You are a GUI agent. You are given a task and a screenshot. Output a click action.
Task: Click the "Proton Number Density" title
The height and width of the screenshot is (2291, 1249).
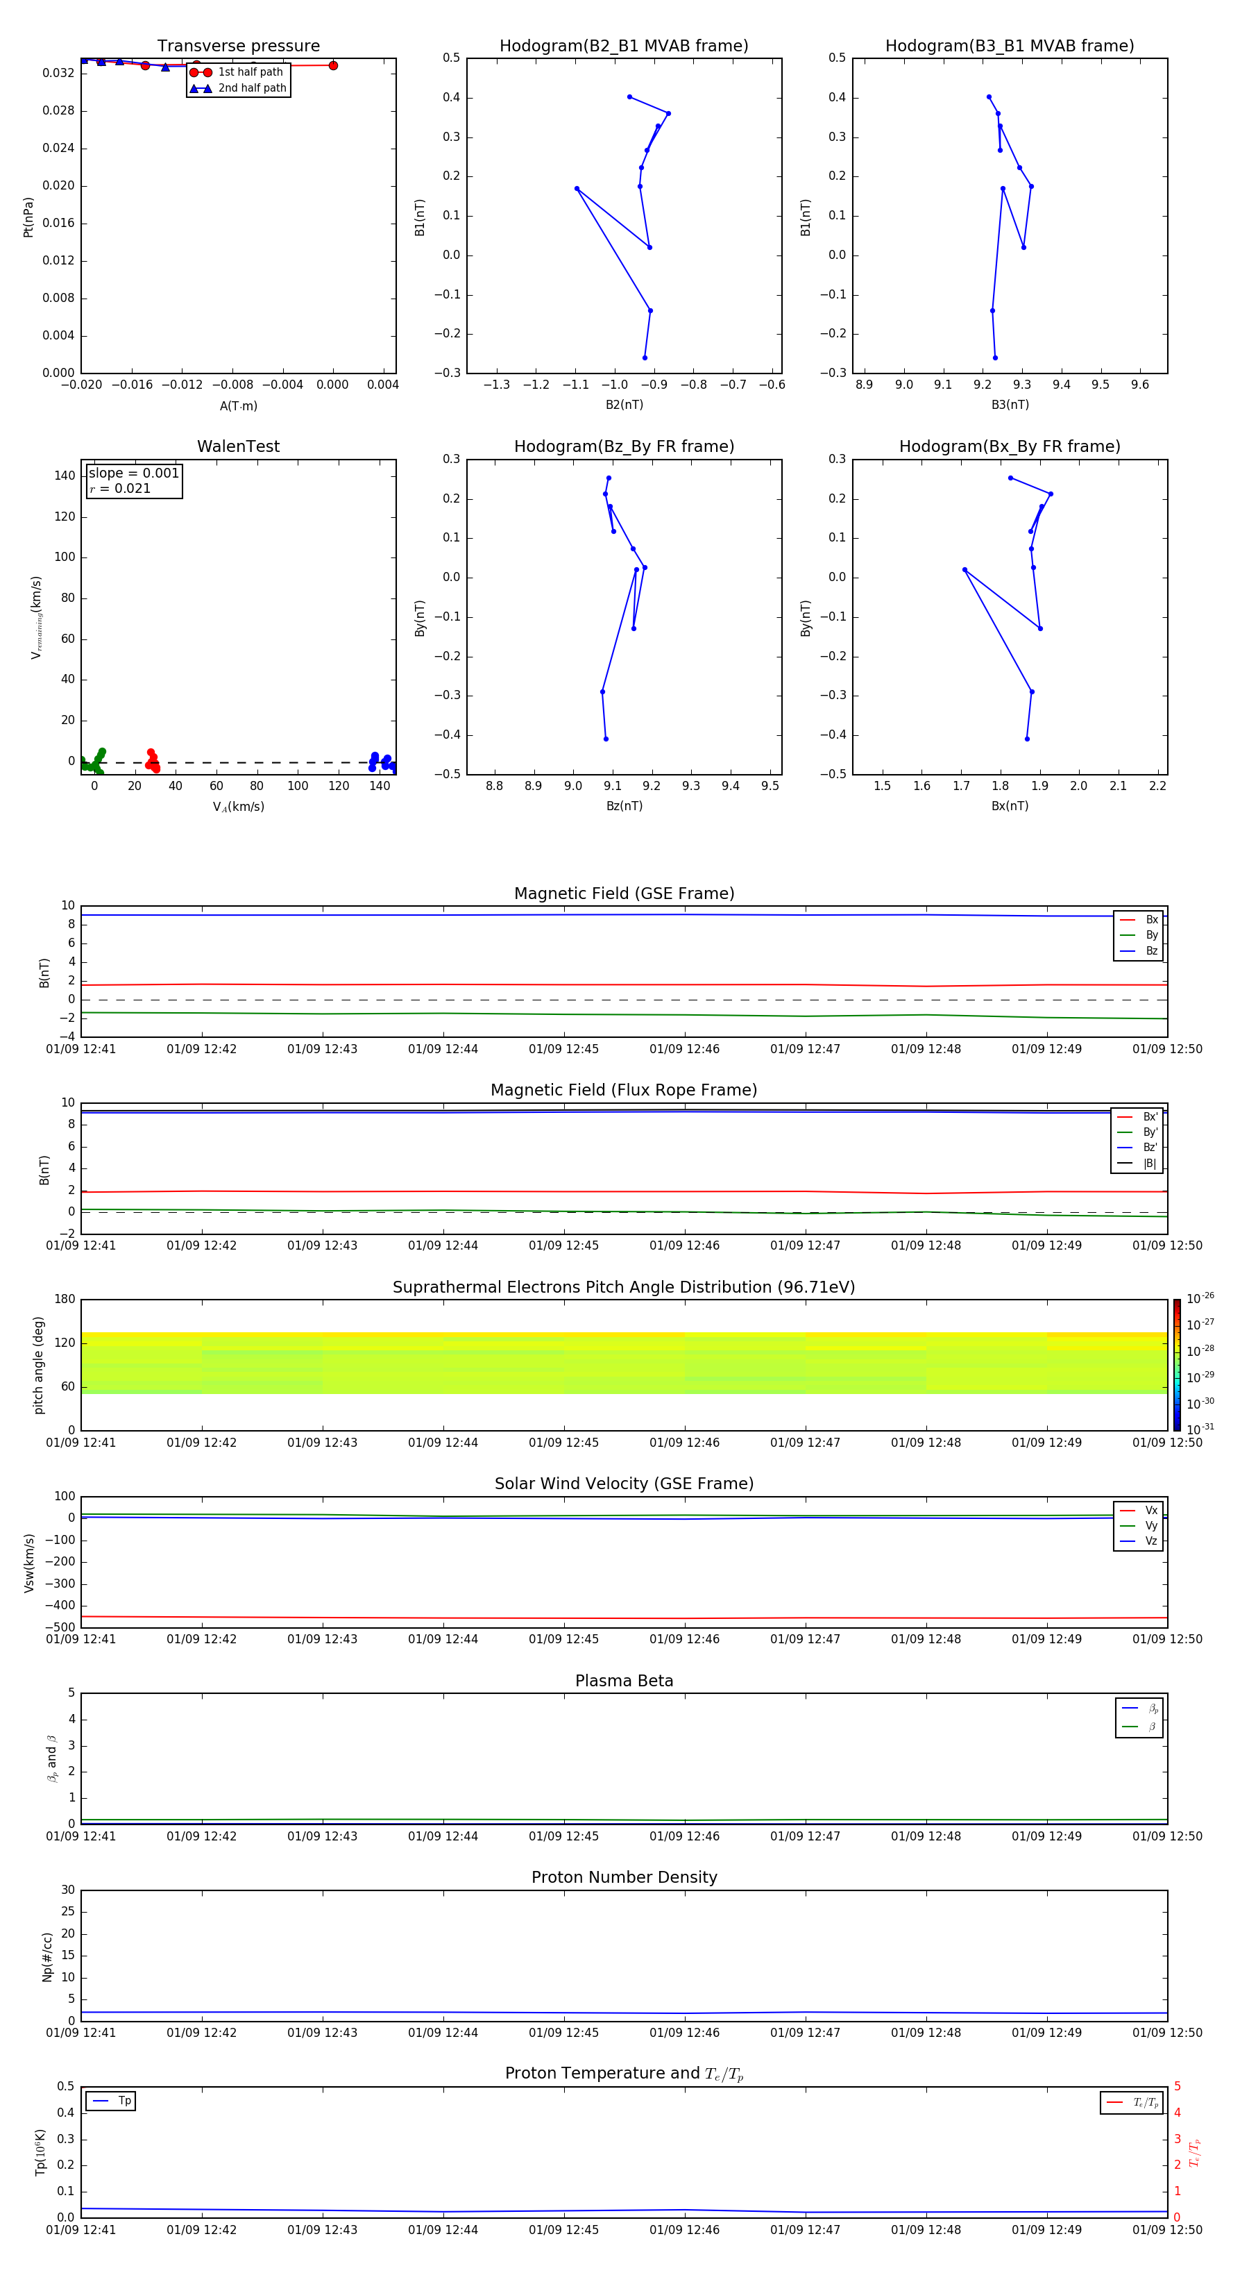click(624, 1877)
